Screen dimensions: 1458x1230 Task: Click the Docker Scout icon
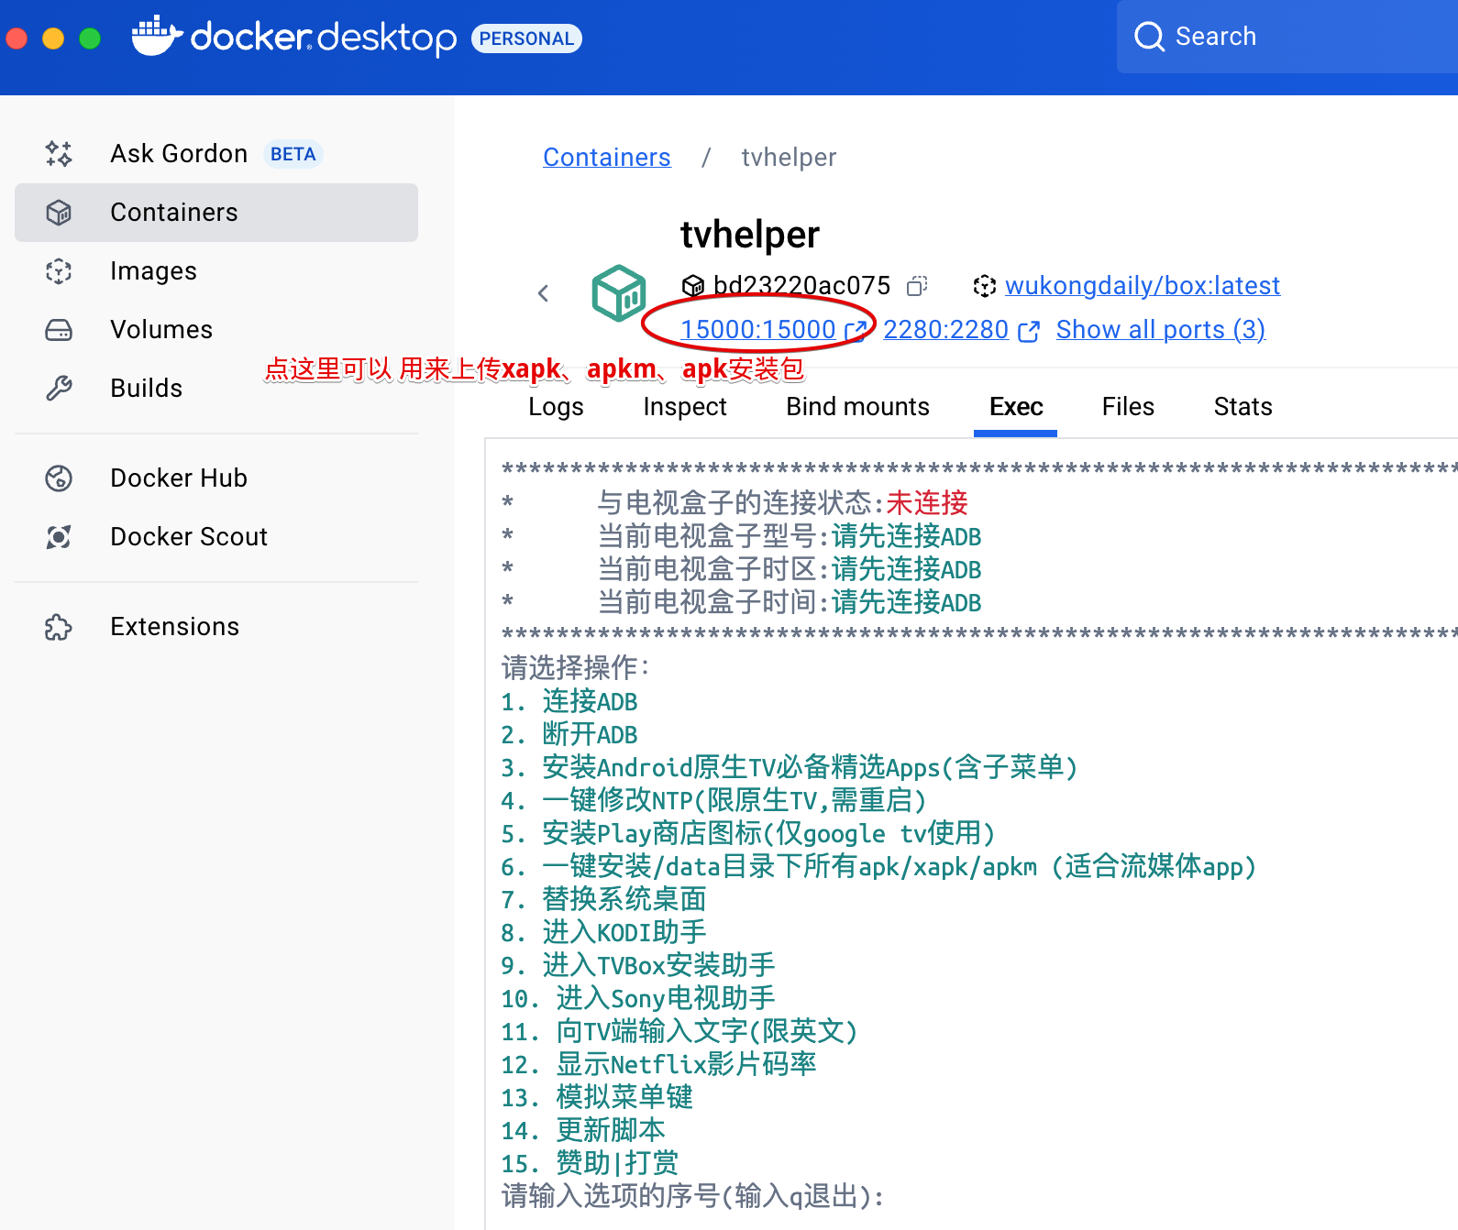pos(59,536)
